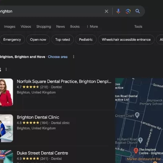The image size is (163, 163).
Task: Start voice search with the microphone icon
Action: coord(119,11)
